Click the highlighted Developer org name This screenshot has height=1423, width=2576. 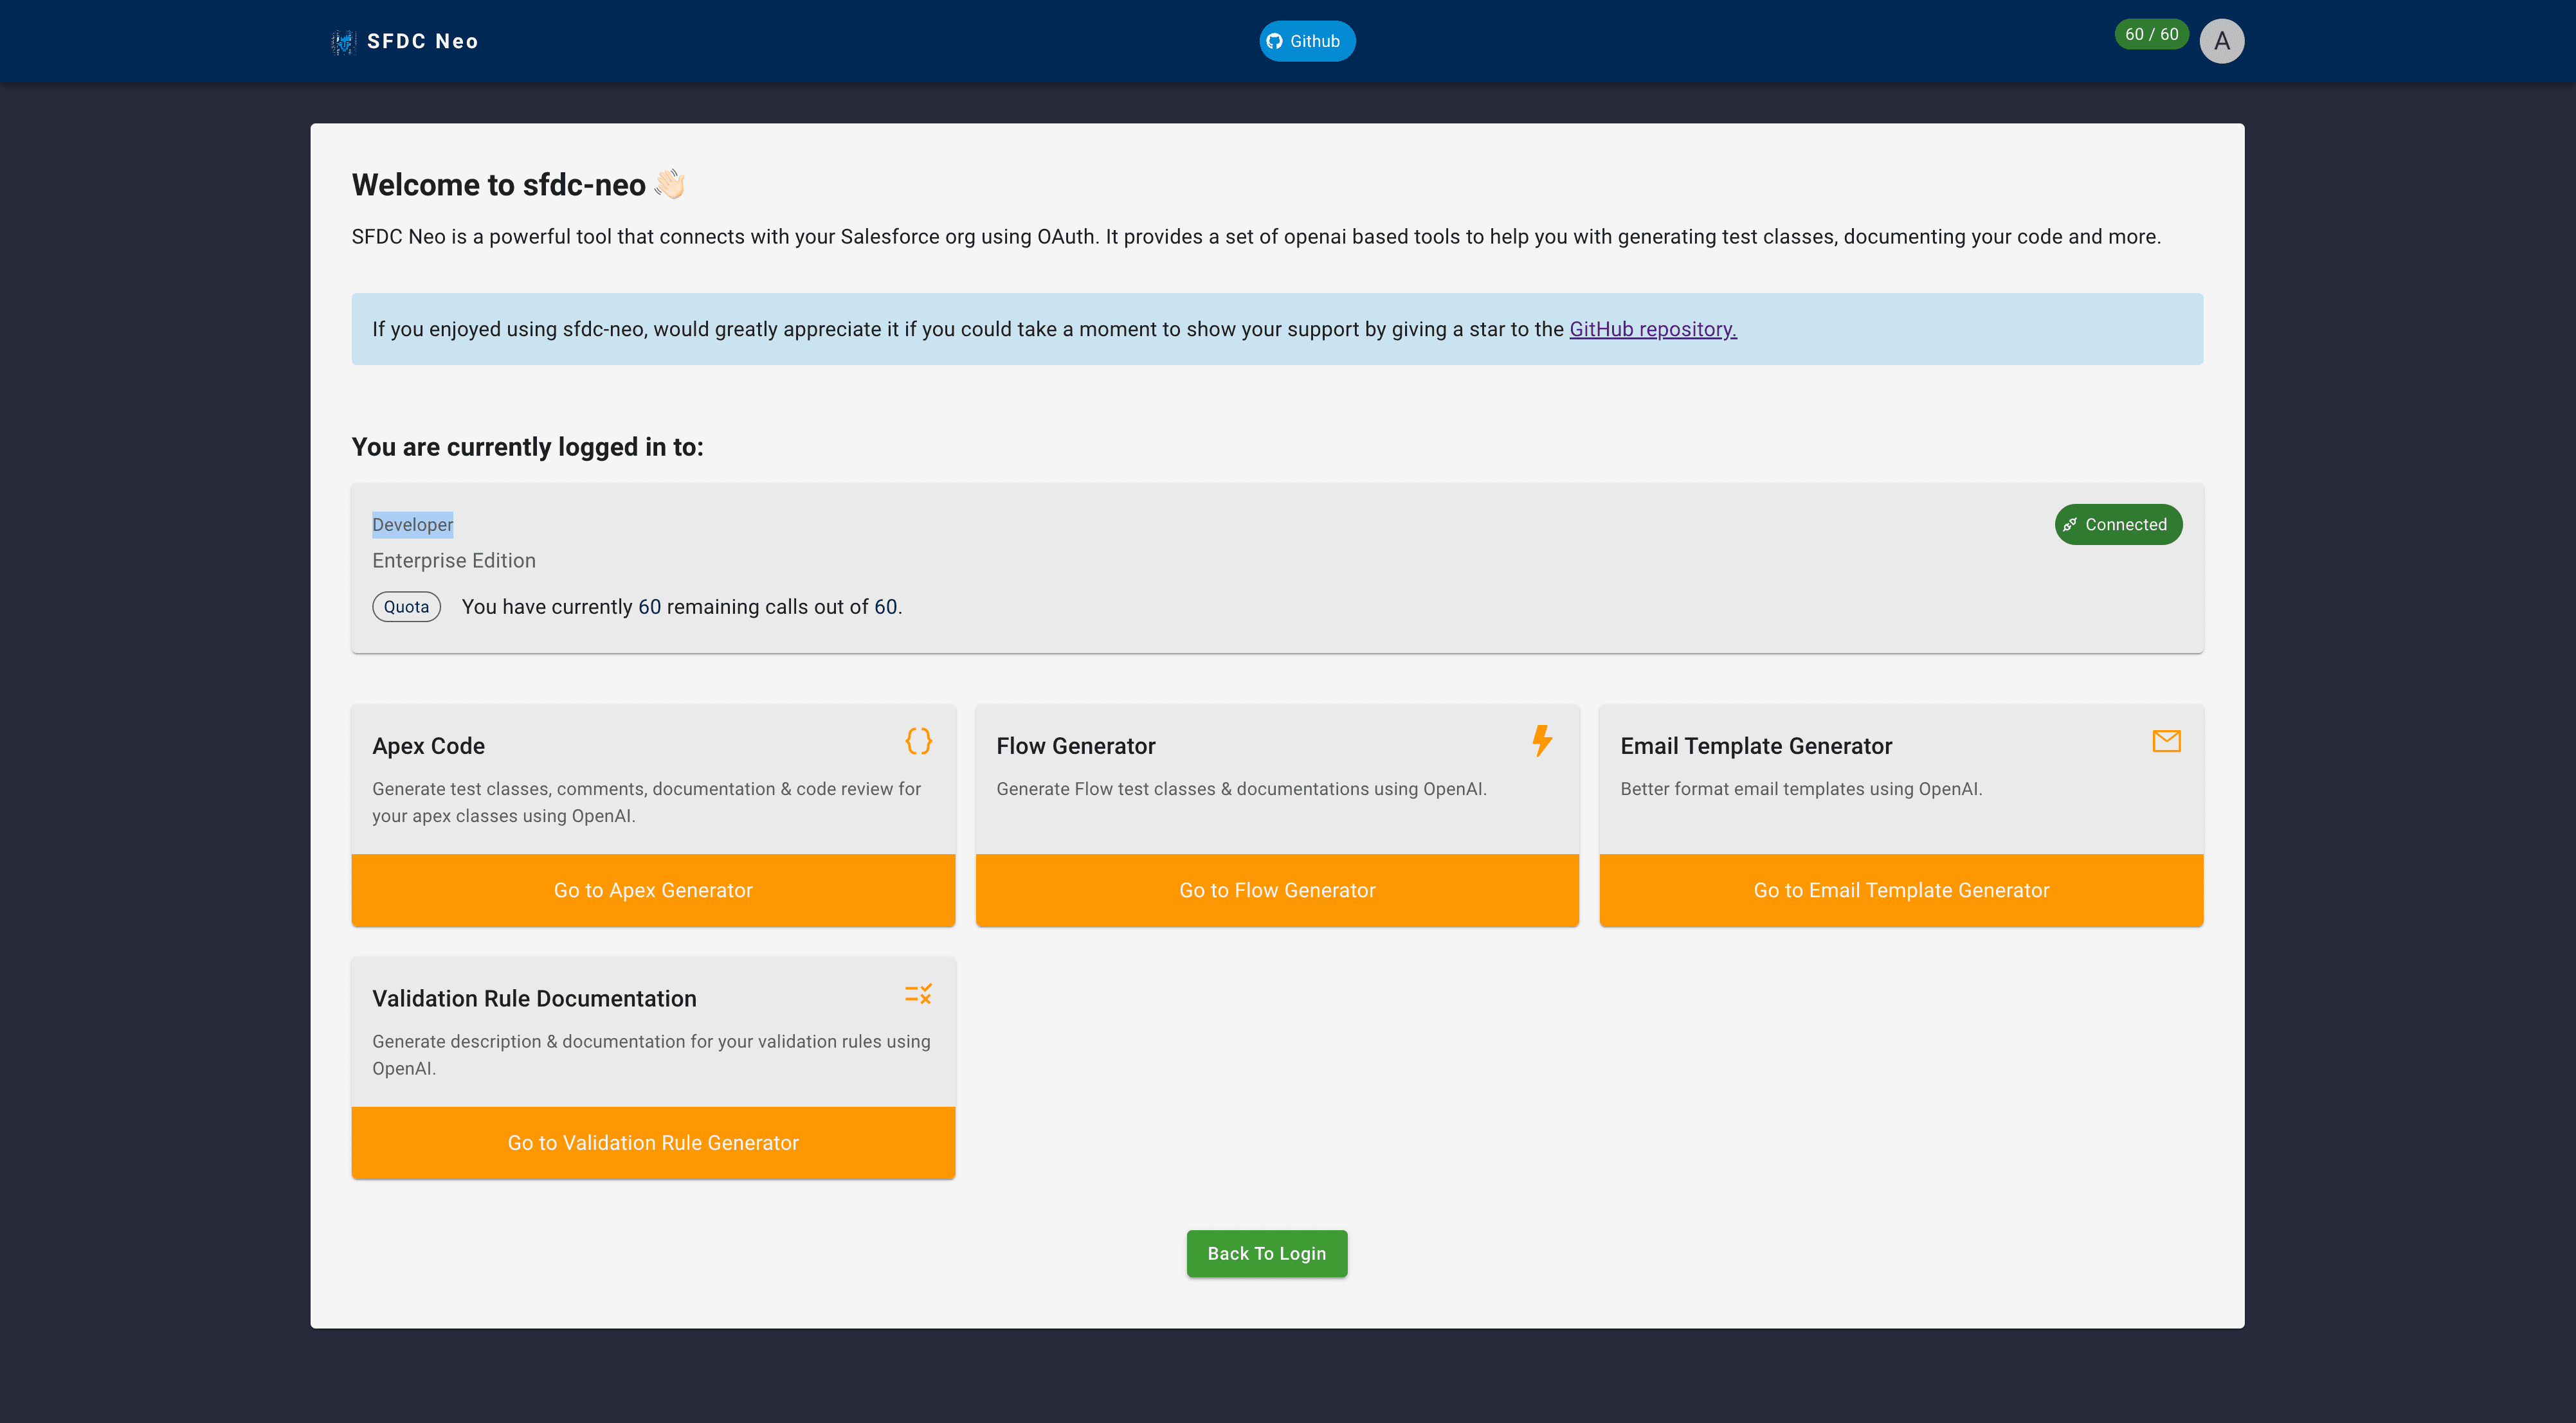(x=412, y=524)
